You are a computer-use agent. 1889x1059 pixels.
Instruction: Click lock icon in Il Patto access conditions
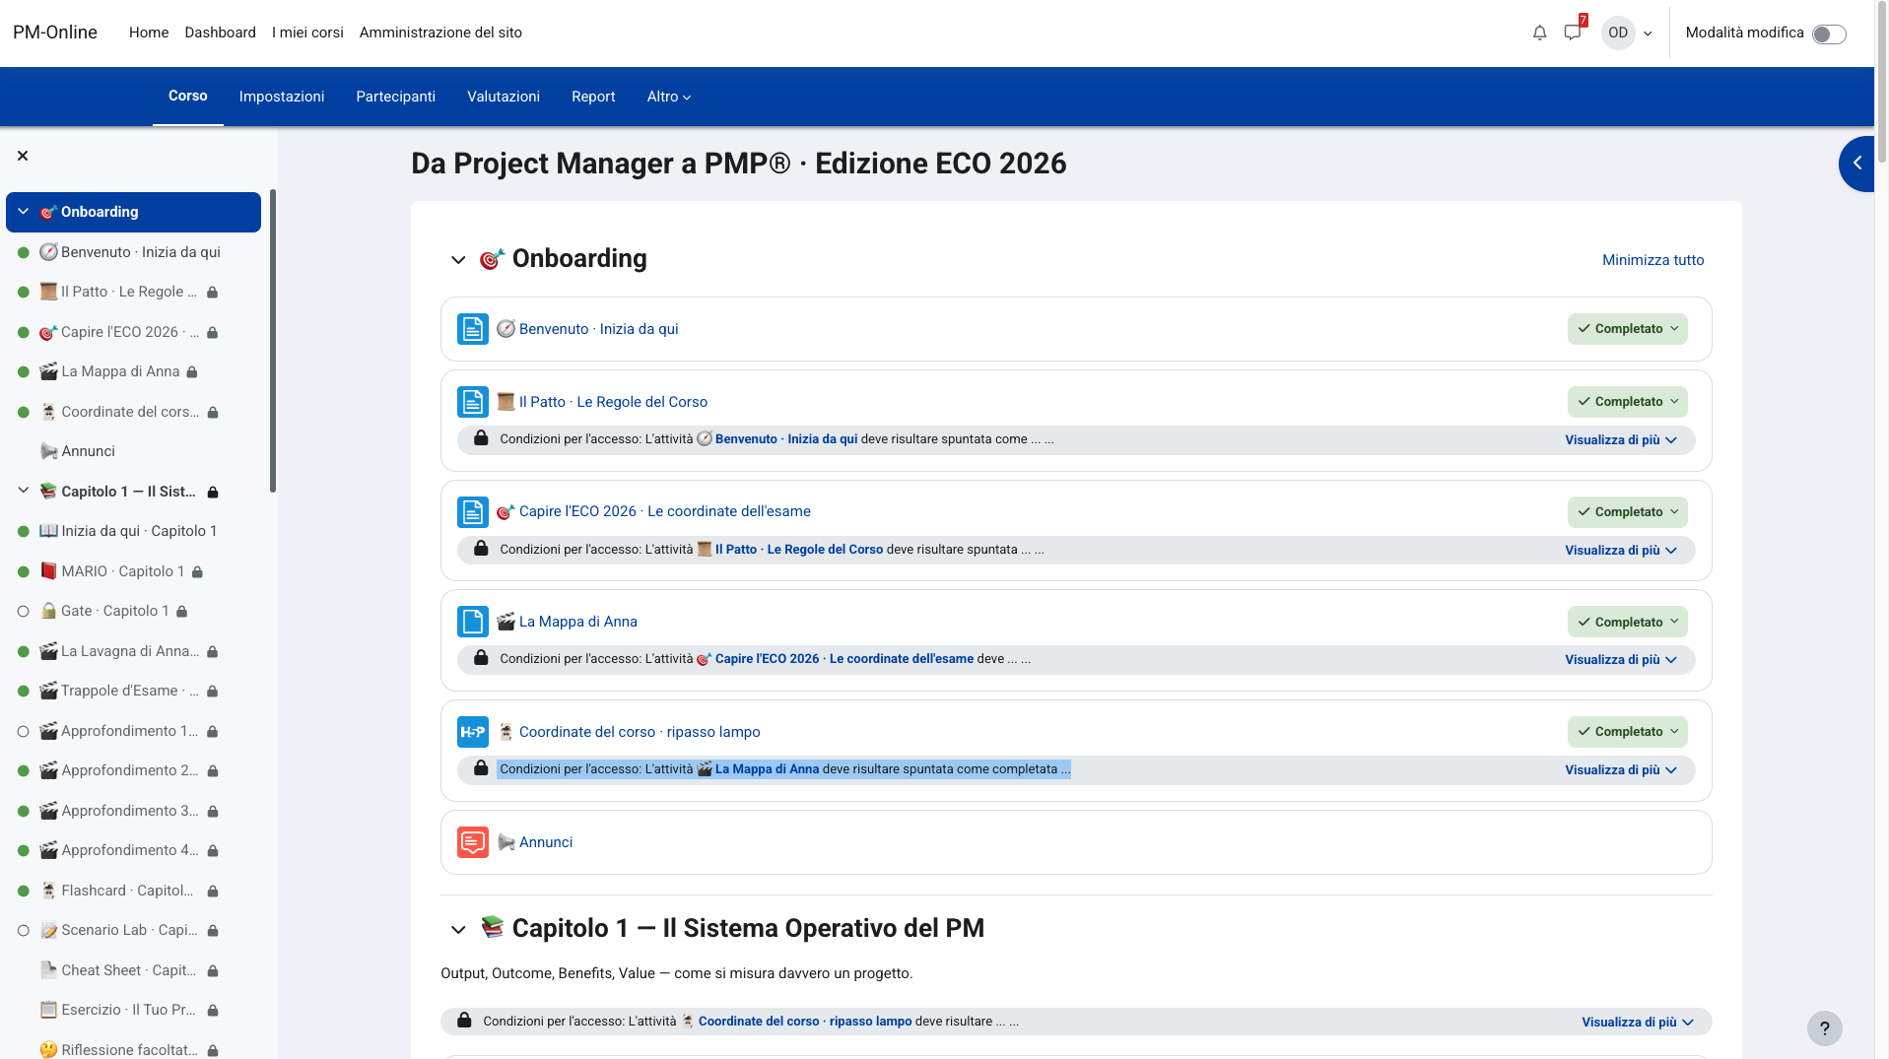point(481,438)
